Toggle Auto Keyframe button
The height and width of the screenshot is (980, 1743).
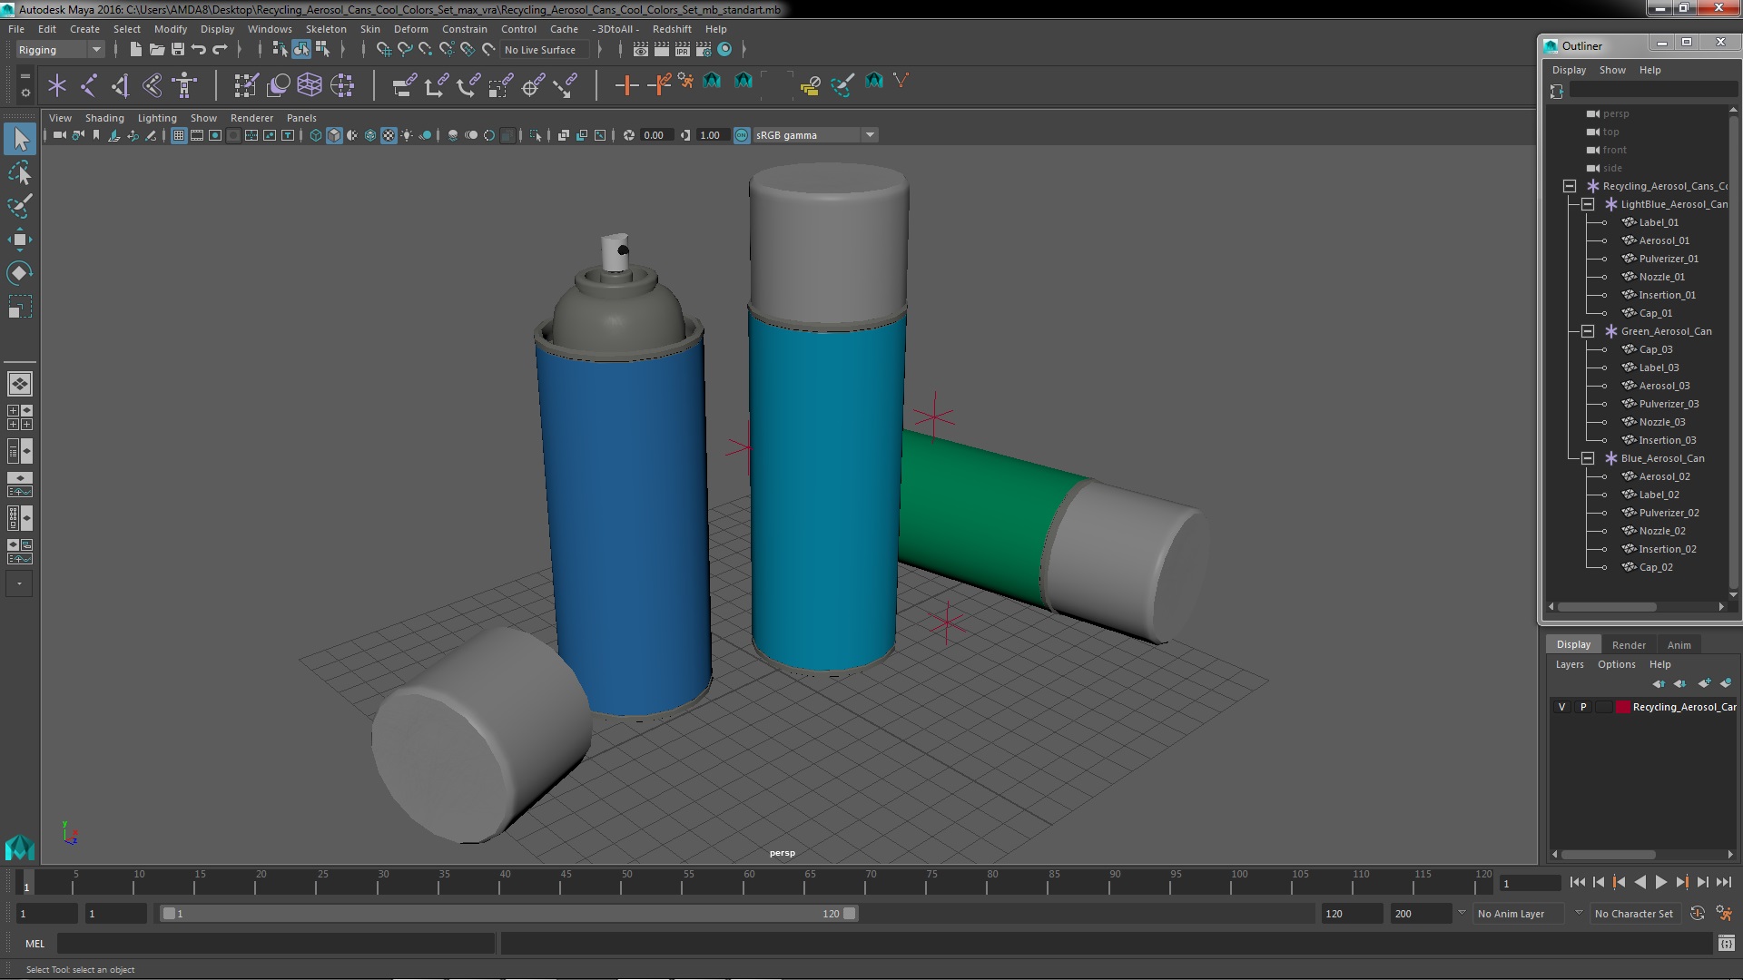(1698, 914)
